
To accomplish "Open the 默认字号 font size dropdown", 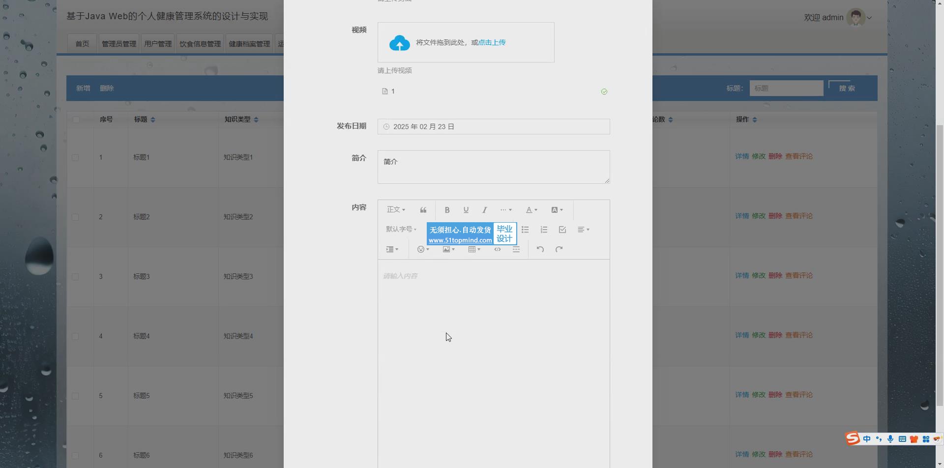I will (x=401, y=230).
